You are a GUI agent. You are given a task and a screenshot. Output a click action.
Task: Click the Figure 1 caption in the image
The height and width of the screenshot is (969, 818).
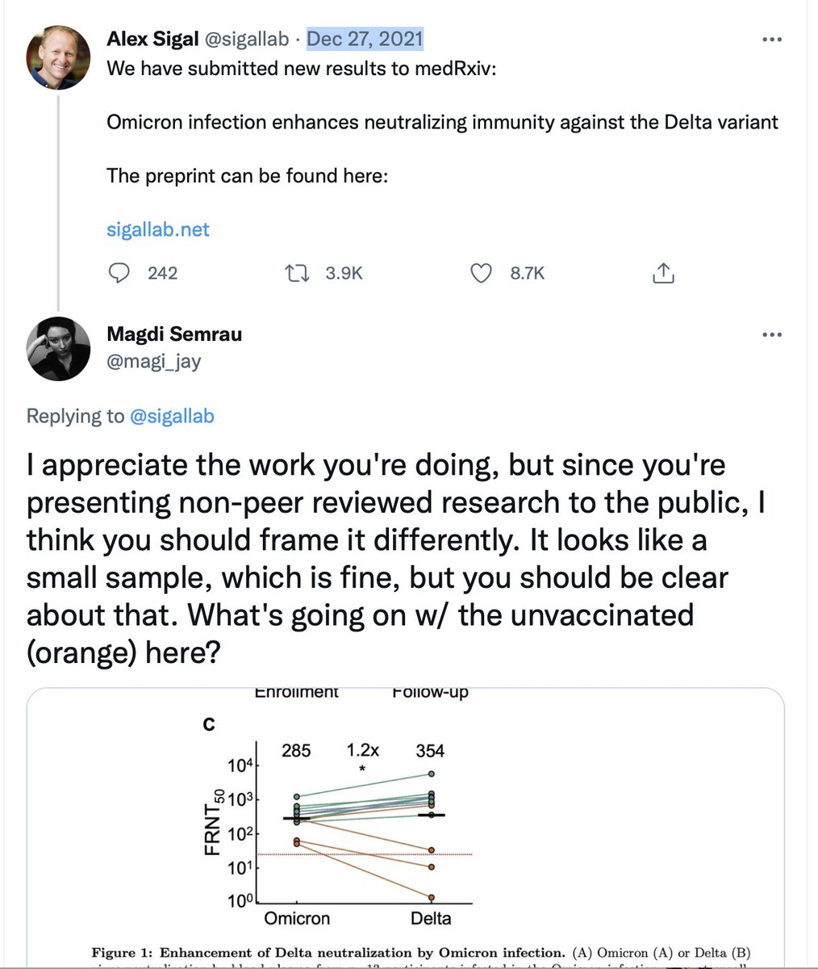click(x=419, y=954)
